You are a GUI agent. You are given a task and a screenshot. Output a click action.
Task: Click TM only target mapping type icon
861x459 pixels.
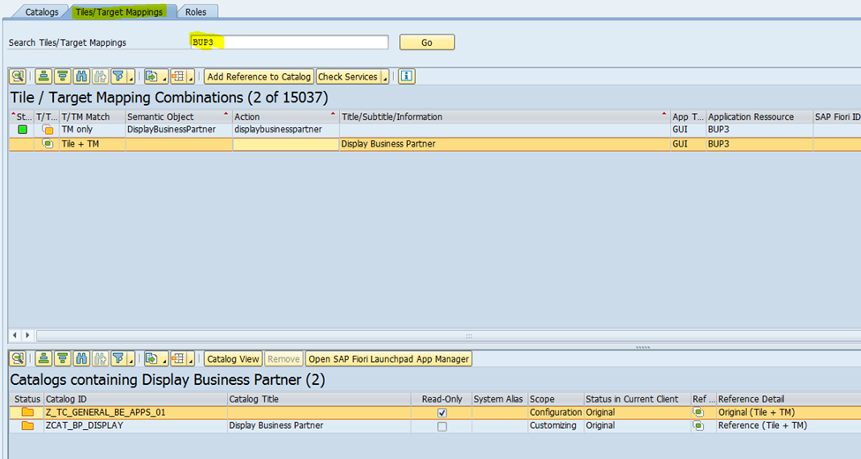(49, 130)
